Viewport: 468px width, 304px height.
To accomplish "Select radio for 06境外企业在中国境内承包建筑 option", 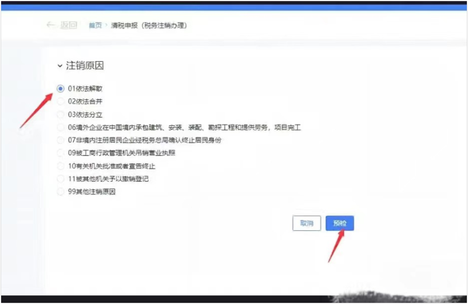I will coord(61,127).
